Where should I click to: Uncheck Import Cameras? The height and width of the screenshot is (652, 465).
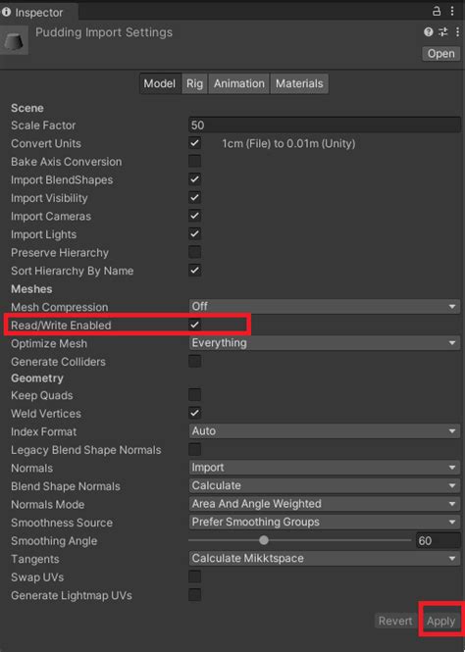pyautogui.click(x=194, y=216)
